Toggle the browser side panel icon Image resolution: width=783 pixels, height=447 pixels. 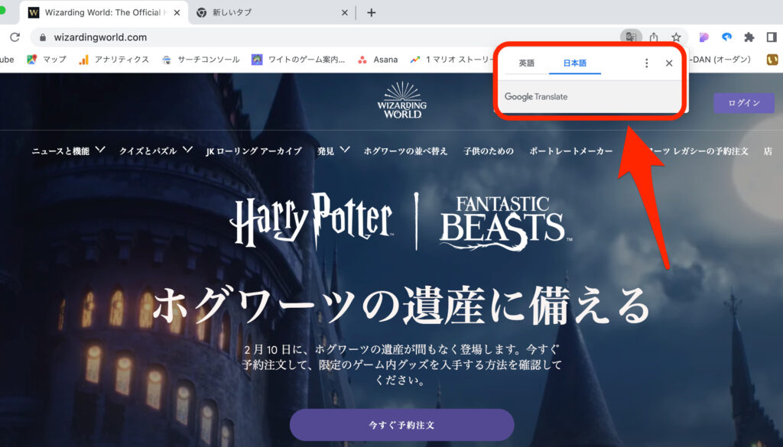click(772, 37)
